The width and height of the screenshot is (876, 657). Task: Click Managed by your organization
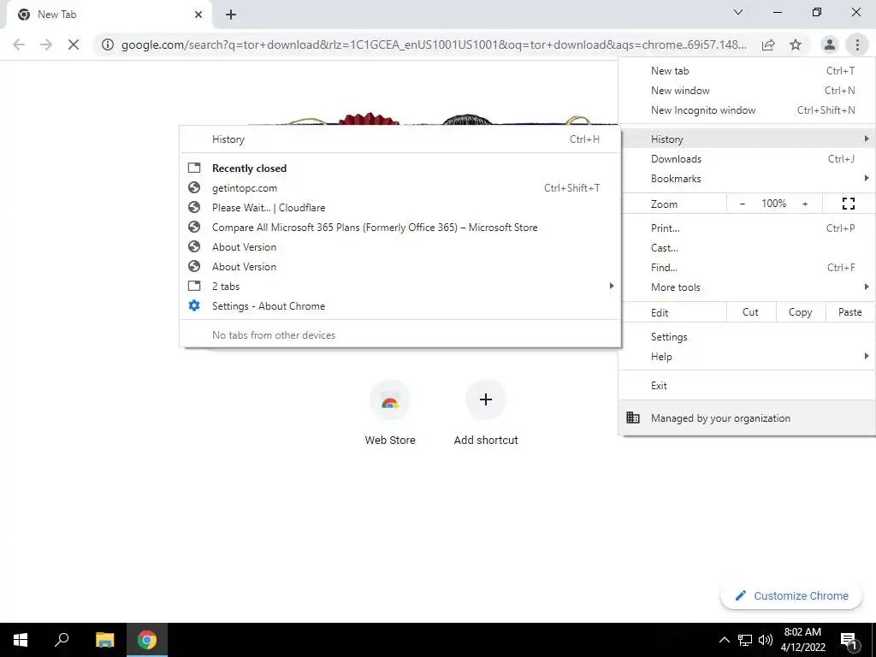coord(747,417)
